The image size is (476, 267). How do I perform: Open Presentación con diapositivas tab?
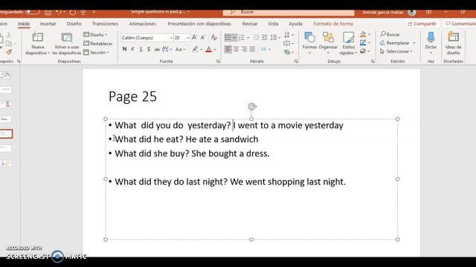pos(199,24)
